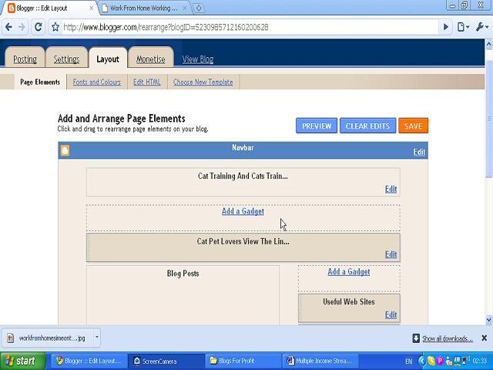Viewport: 493px width, 370px height.
Task: Click the browser forward arrow
Action: 23,27
